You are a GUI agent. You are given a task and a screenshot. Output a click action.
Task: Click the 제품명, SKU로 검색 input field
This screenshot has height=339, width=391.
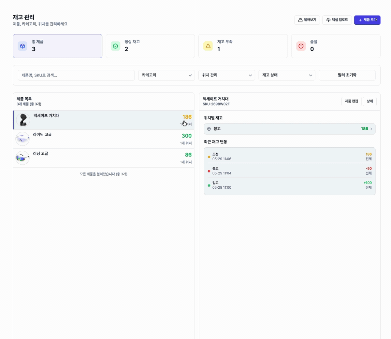(76, 75)
